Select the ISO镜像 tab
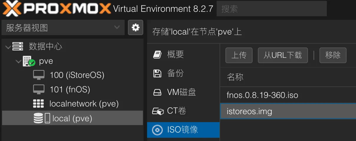This screenshot has width=356, height=141. tap(183, 130)
